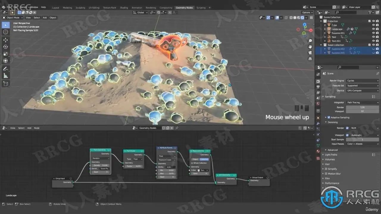Viewport: 381px width, 214px height.
Task: Activate the Select Box tool
Action: point(5,25)
